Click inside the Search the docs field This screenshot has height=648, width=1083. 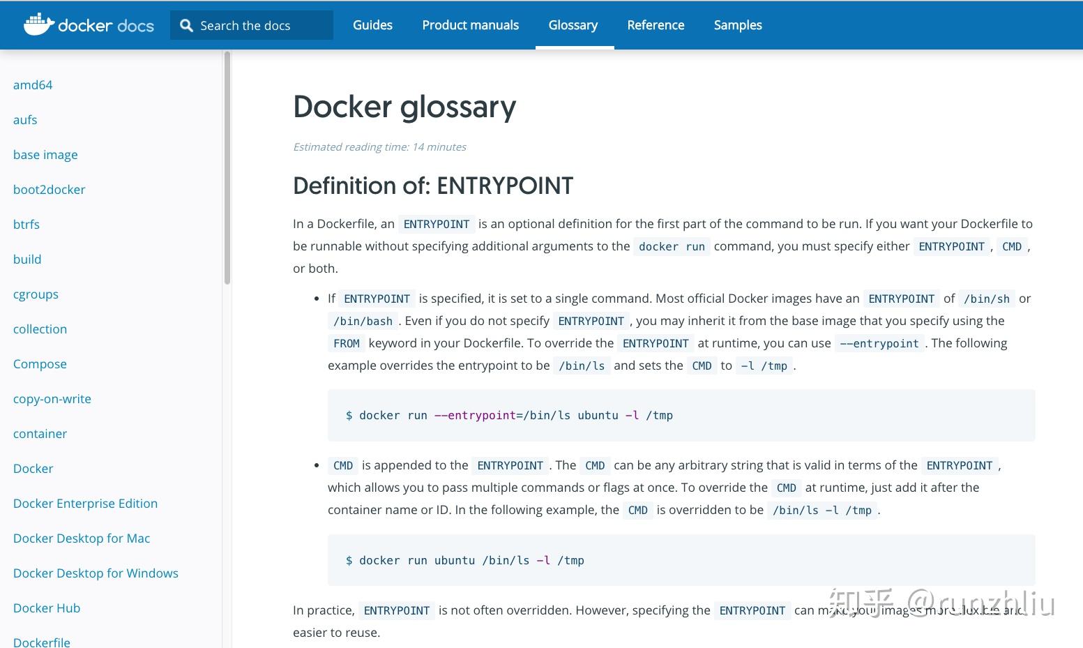pos(258,25)
